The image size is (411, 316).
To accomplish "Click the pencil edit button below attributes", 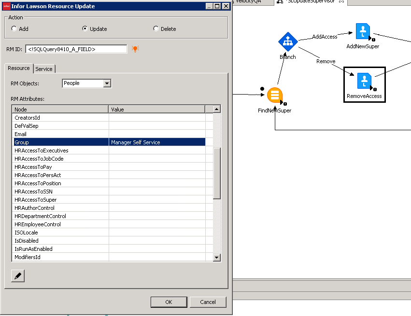I will pyautogui.click(x=18, y=276).
